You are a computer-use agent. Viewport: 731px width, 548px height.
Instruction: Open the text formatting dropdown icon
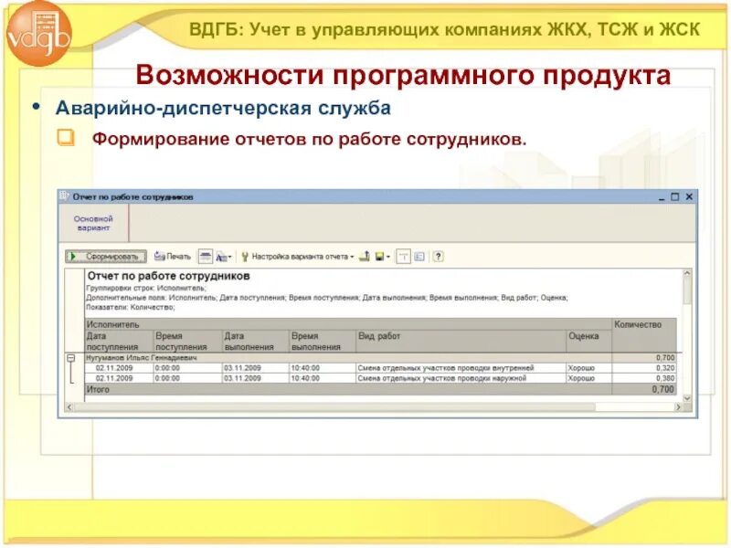tap(223, 257)
